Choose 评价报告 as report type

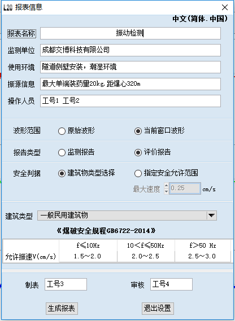[138, 152]
